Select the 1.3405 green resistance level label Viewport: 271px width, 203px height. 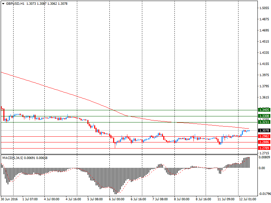pyautogui.click(x=264, y=110)
